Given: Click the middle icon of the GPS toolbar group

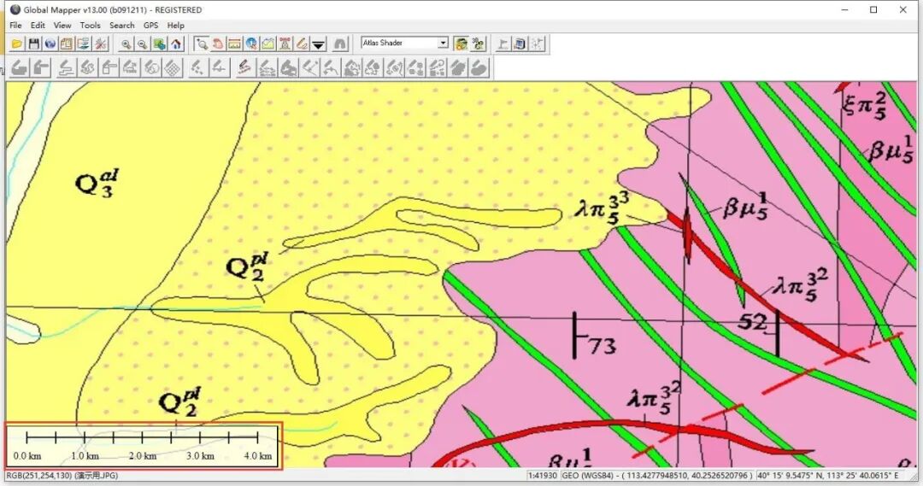Looking at the screenshot, I should (x=520, y=44).
